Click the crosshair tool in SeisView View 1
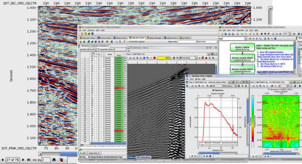This screenshot has height=164, width=302. coord(151,58)
